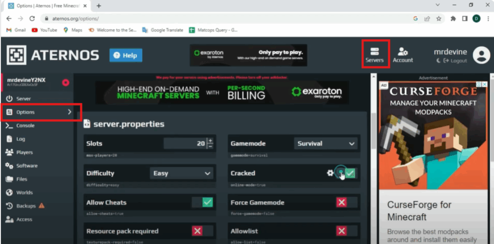The width and height of the screenshot is (494, 244).
Task: Click the Backups warning triangle icon
Action: pos(41,205)
